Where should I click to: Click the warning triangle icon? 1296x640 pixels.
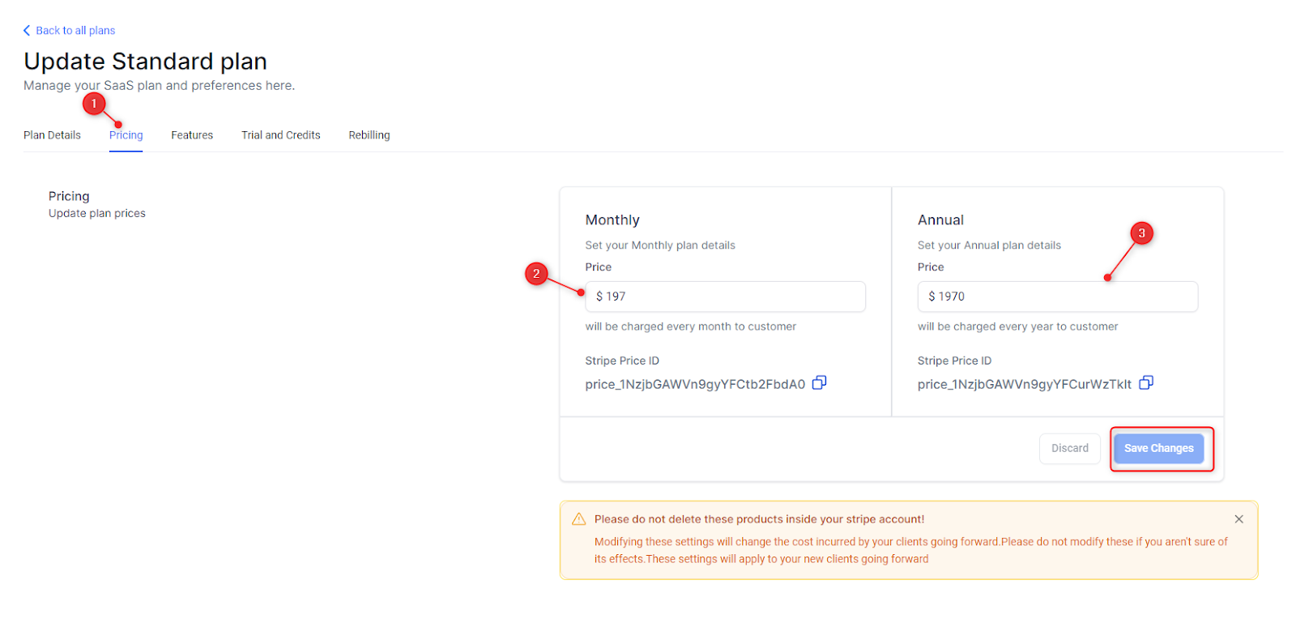click(x=578, y=518)
